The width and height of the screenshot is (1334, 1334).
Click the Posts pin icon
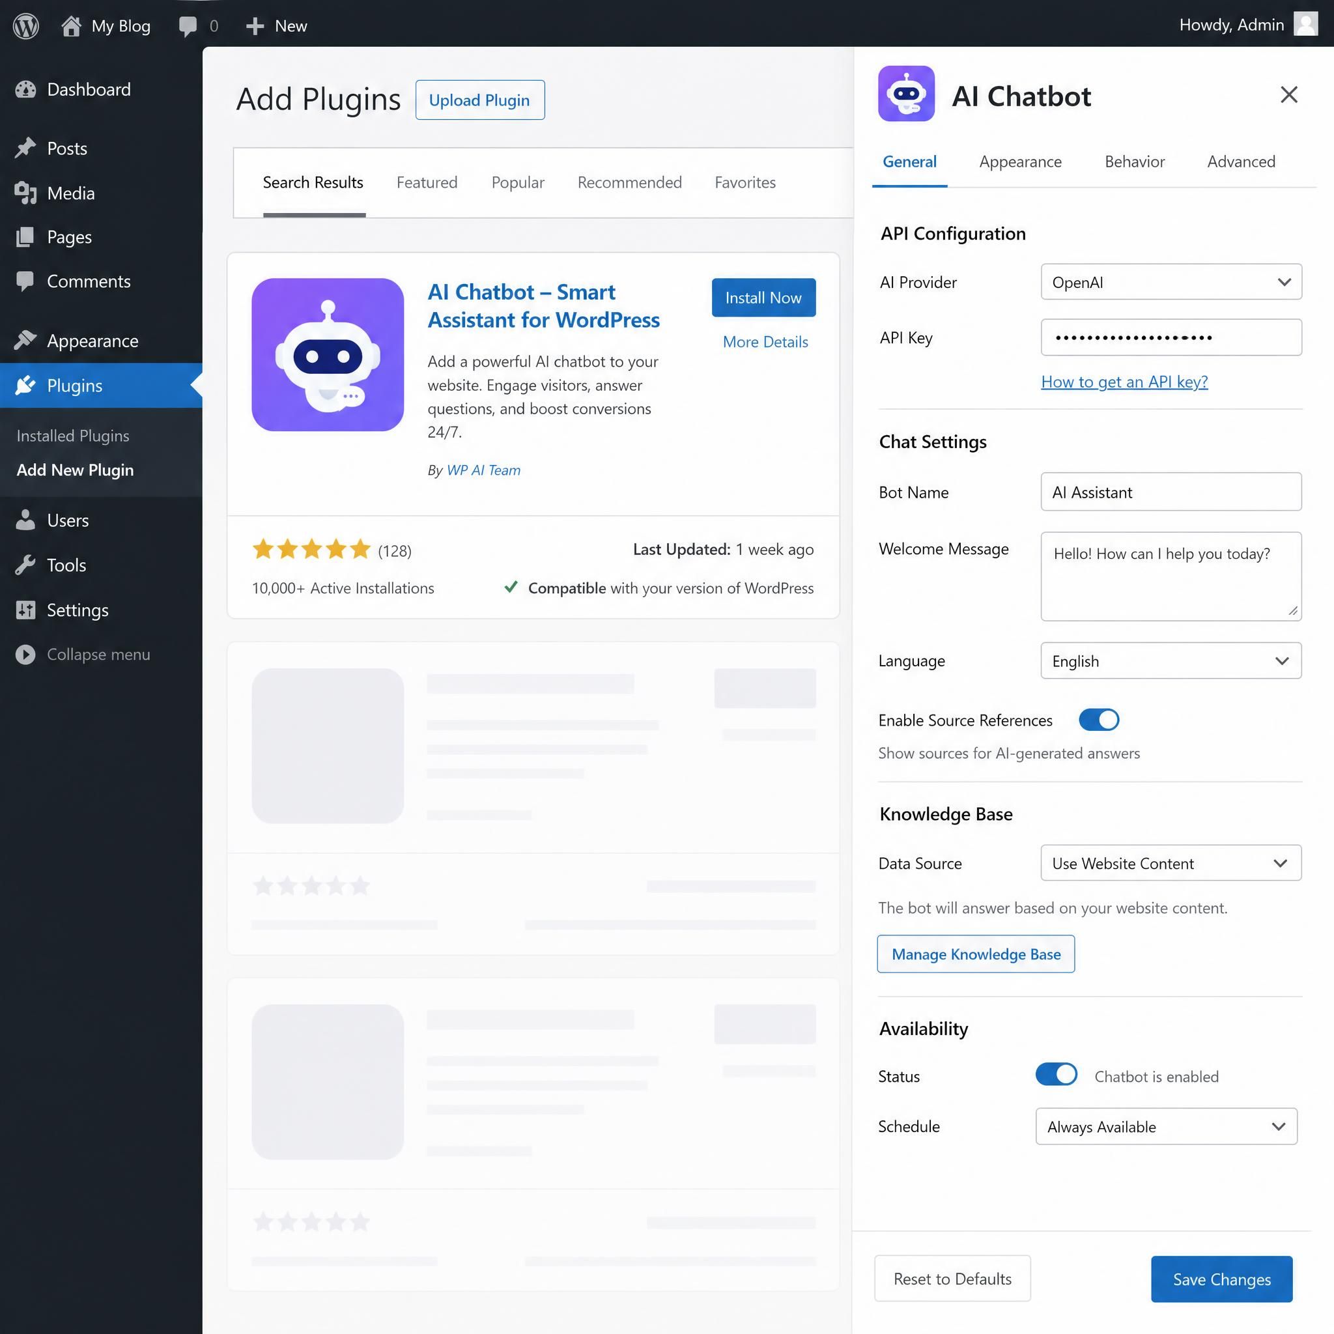pyautogui.click(x=25, y=148)
